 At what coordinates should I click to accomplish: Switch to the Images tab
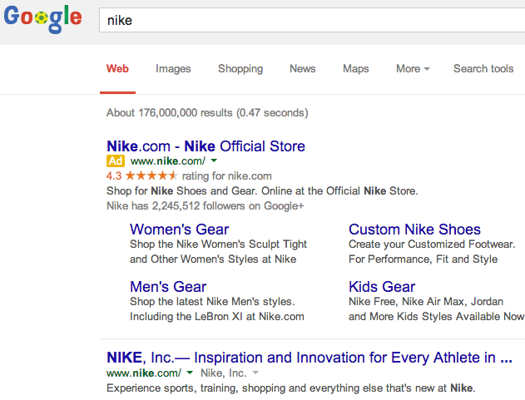173,69
